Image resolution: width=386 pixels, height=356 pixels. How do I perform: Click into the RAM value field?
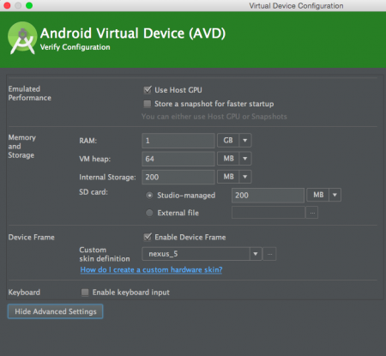click(178, 141)
